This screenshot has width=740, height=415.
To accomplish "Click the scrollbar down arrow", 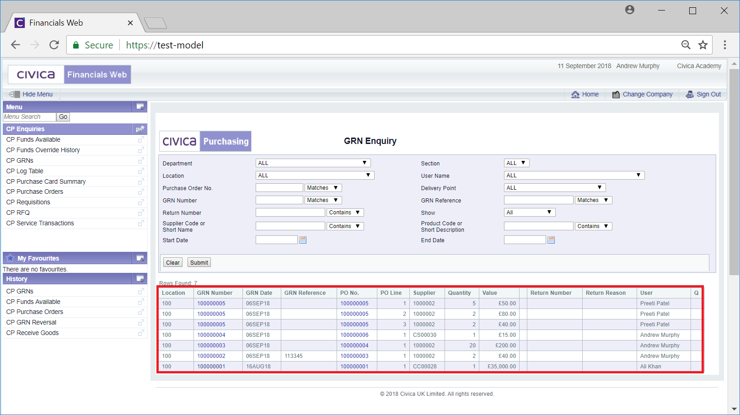I will 735,409.
